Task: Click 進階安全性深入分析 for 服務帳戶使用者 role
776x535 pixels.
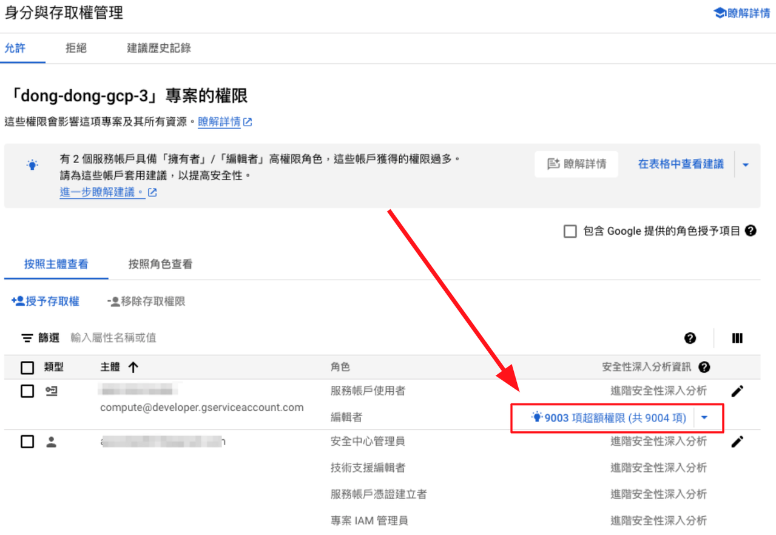Action: click(x=658, y=391)
